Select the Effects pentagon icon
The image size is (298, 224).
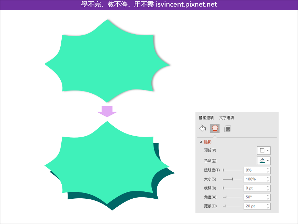pyautogui.click(x=215, y=128)
